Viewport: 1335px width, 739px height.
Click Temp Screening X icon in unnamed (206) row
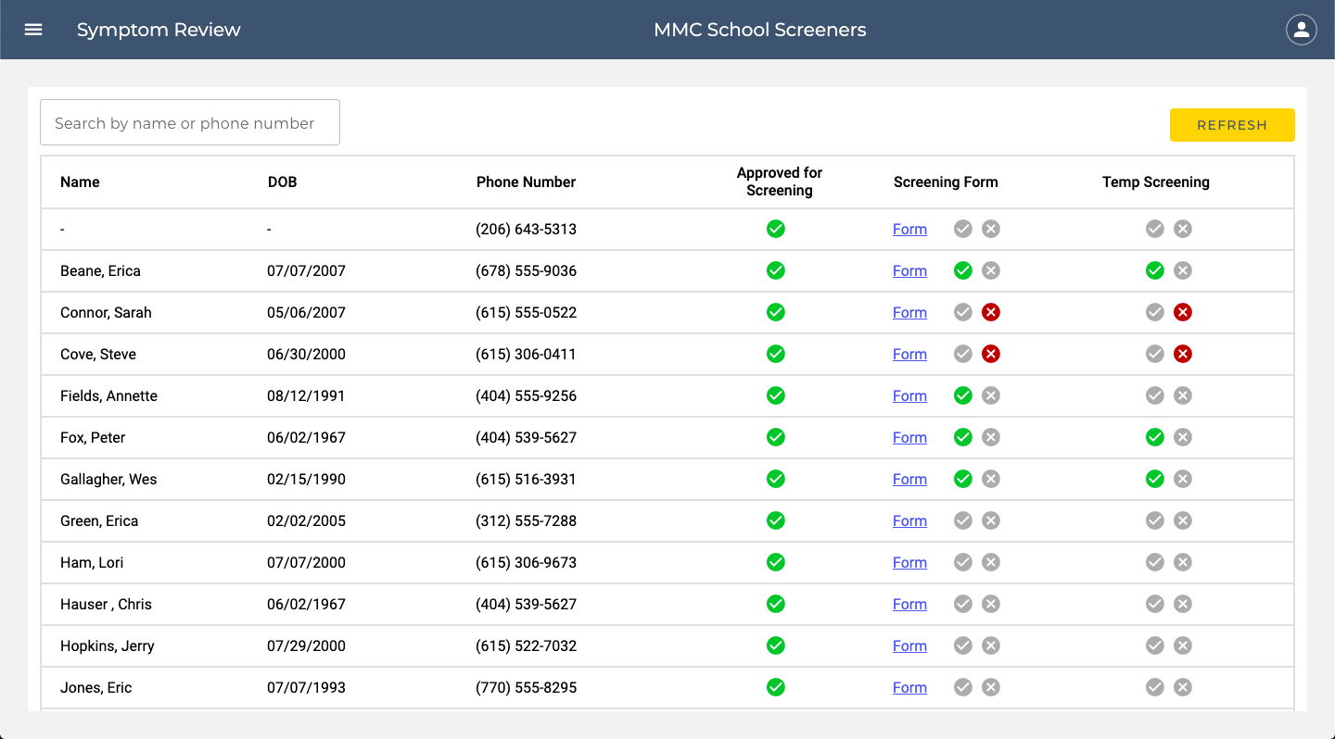tap(1183, 229)
